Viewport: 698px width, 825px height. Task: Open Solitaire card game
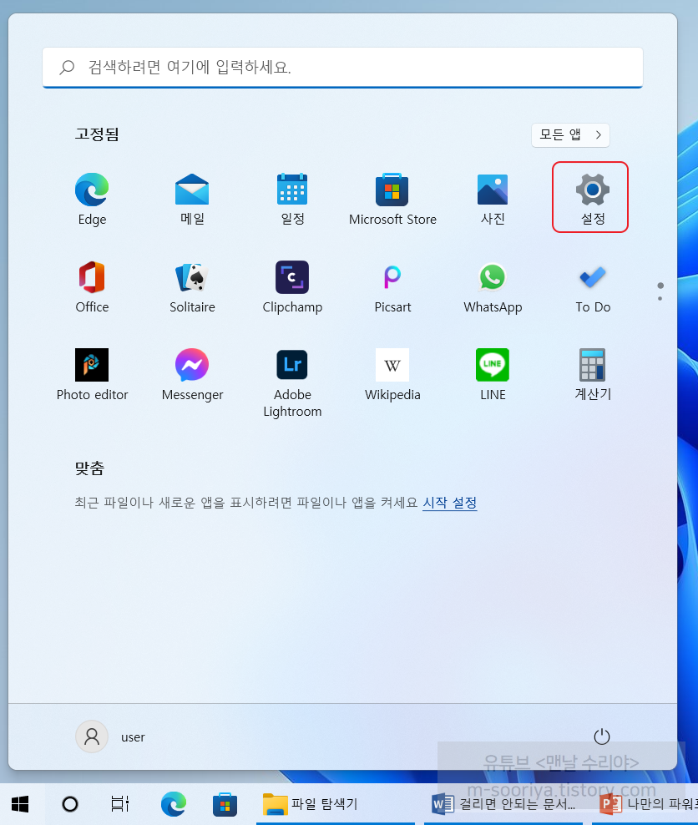pos(192,286)
